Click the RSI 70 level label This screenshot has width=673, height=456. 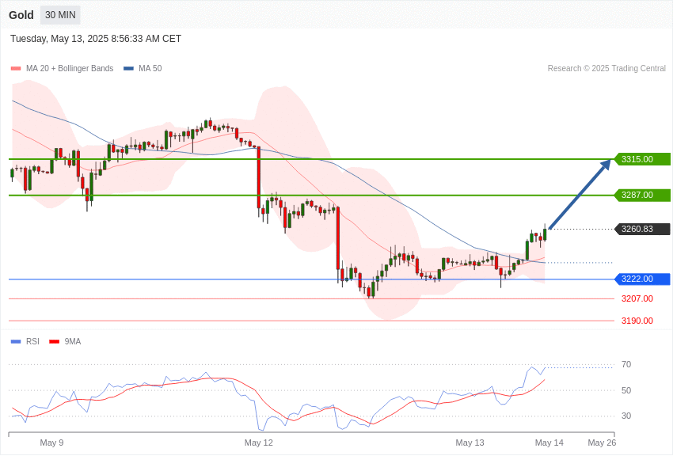tap(626, 365)
